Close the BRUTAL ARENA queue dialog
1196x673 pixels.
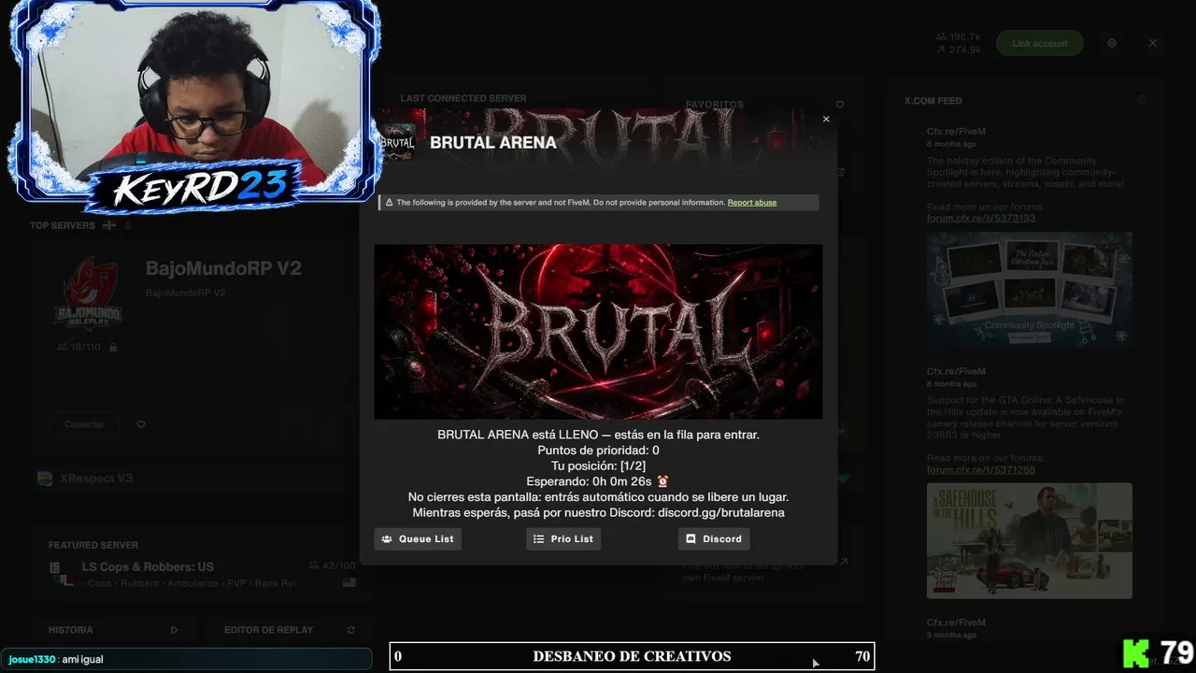(825, 120)
